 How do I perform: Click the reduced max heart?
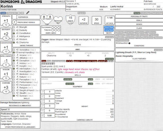click(58, 20)
